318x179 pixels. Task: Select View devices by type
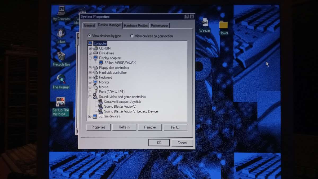[89, 36]
